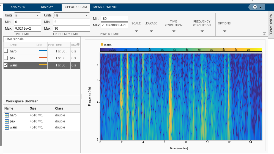Click the wanc legend marker above the spectrogram

pos(102,44)
